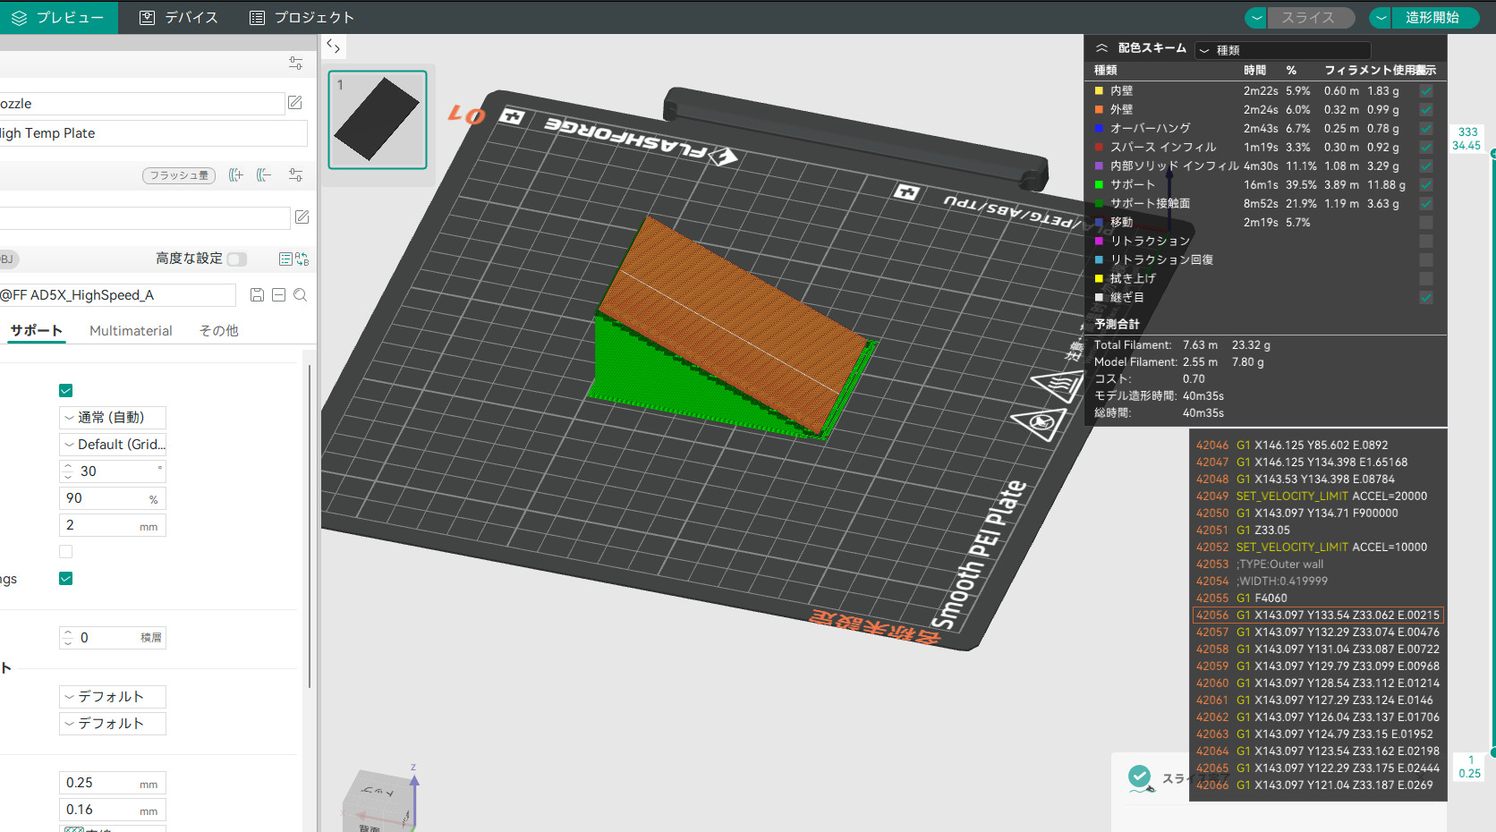Open preset search with the magnifier icon
Screen dimensions: 1496x832
[x=300, y=294]
